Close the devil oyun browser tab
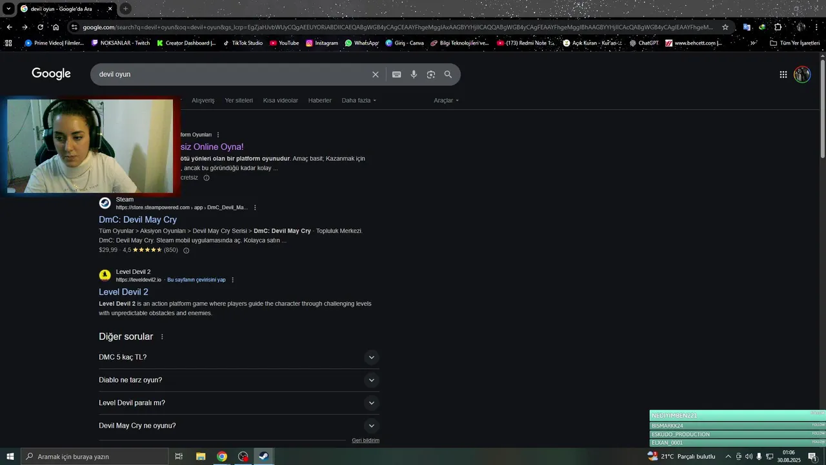 click(110, 9)
